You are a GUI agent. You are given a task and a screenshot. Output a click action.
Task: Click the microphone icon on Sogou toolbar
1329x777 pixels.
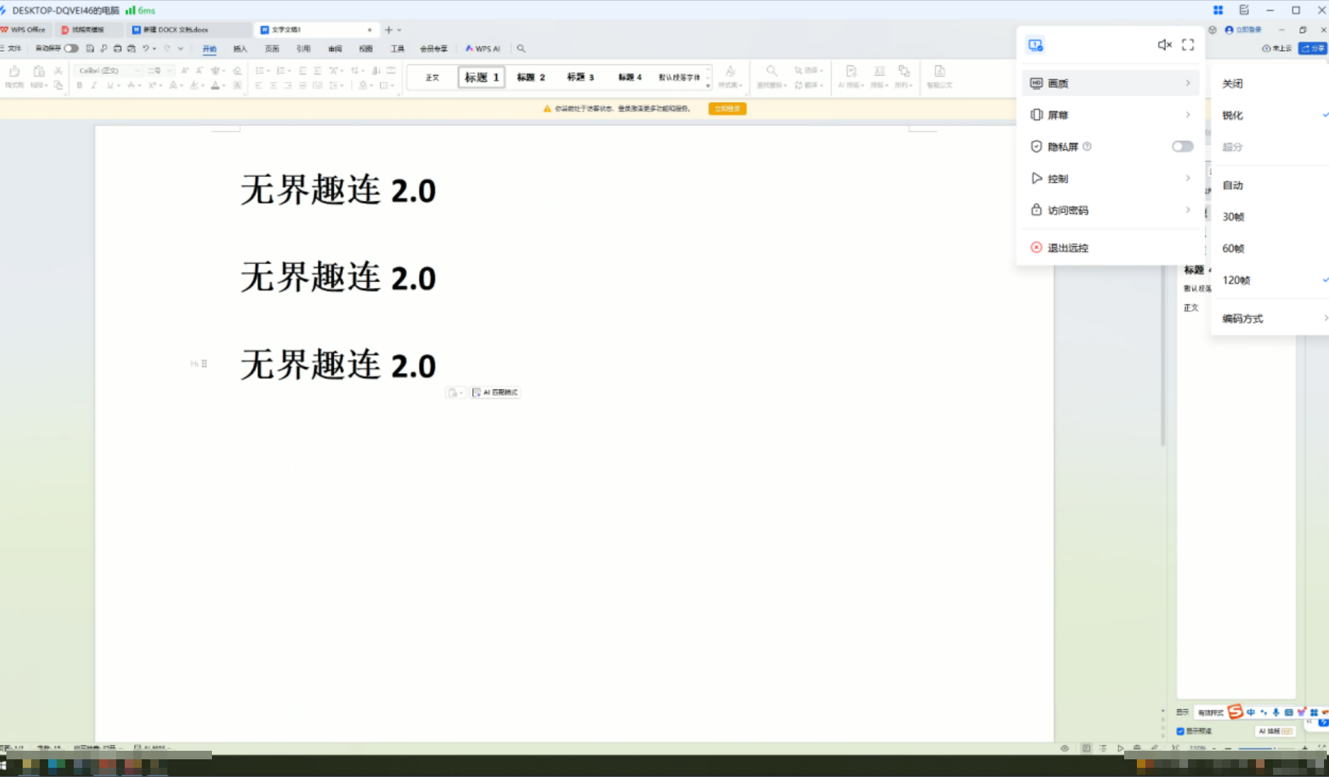pyautogui.click(x=1276, y=713)
